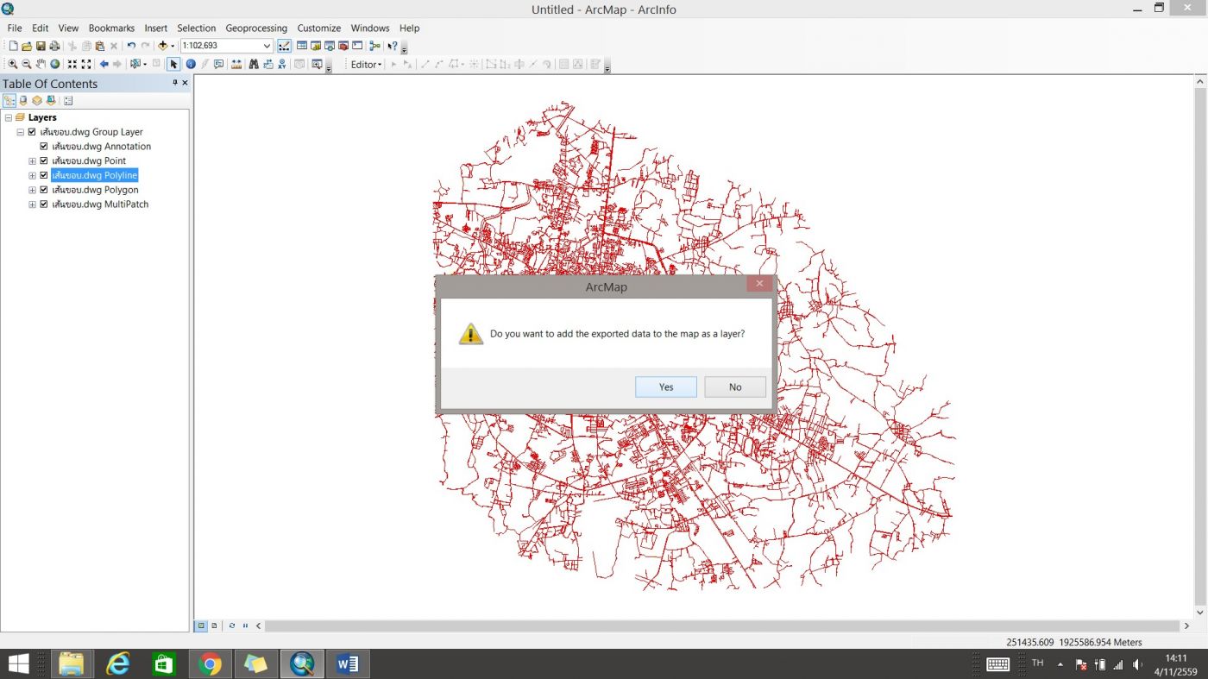Open the Geoprocessing menu
This screenshot has width=1208, height=679.
pos(255,28)
